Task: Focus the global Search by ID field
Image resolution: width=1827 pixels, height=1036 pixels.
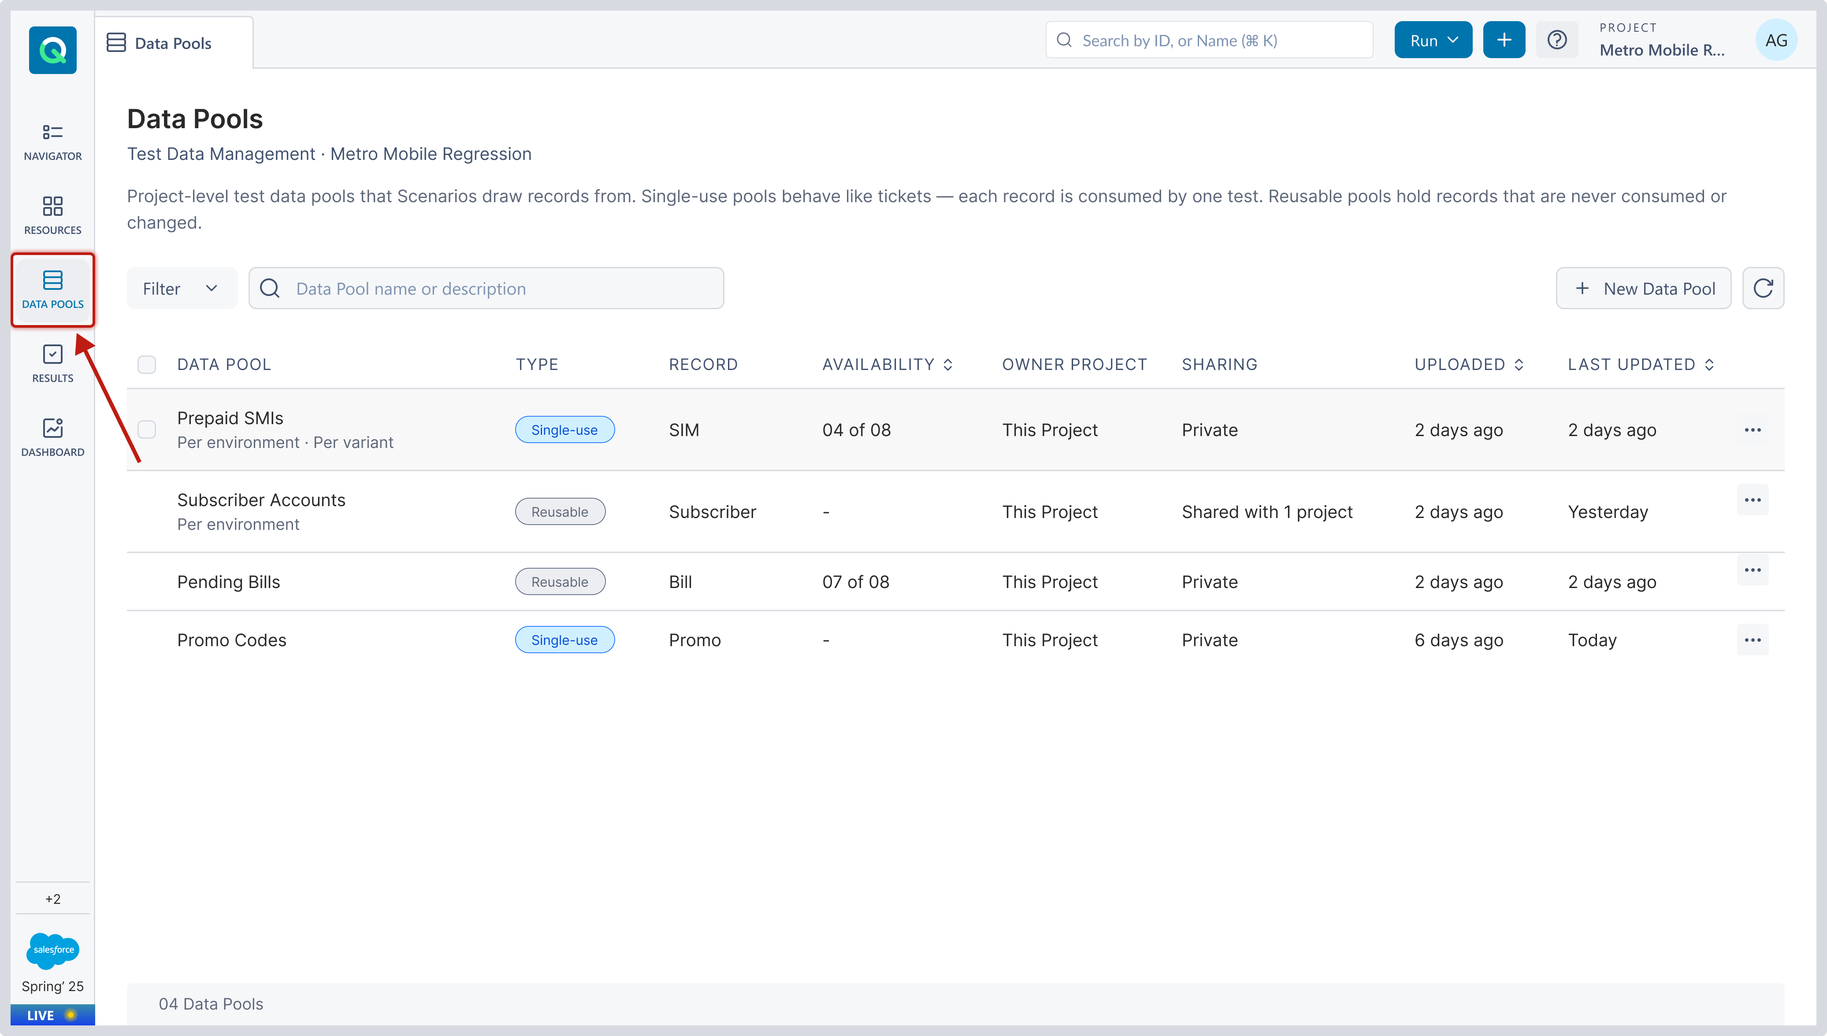Action: pyautogui.click(x=1208, y=40)
